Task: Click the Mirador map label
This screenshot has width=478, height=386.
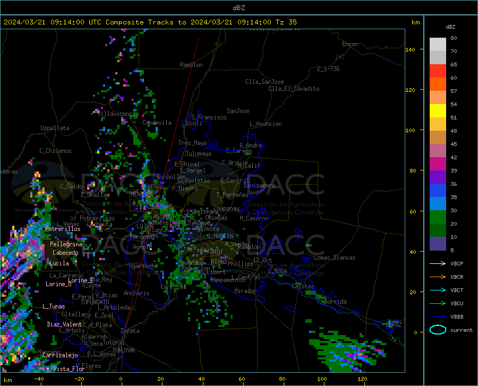Action: pos(245,291)
